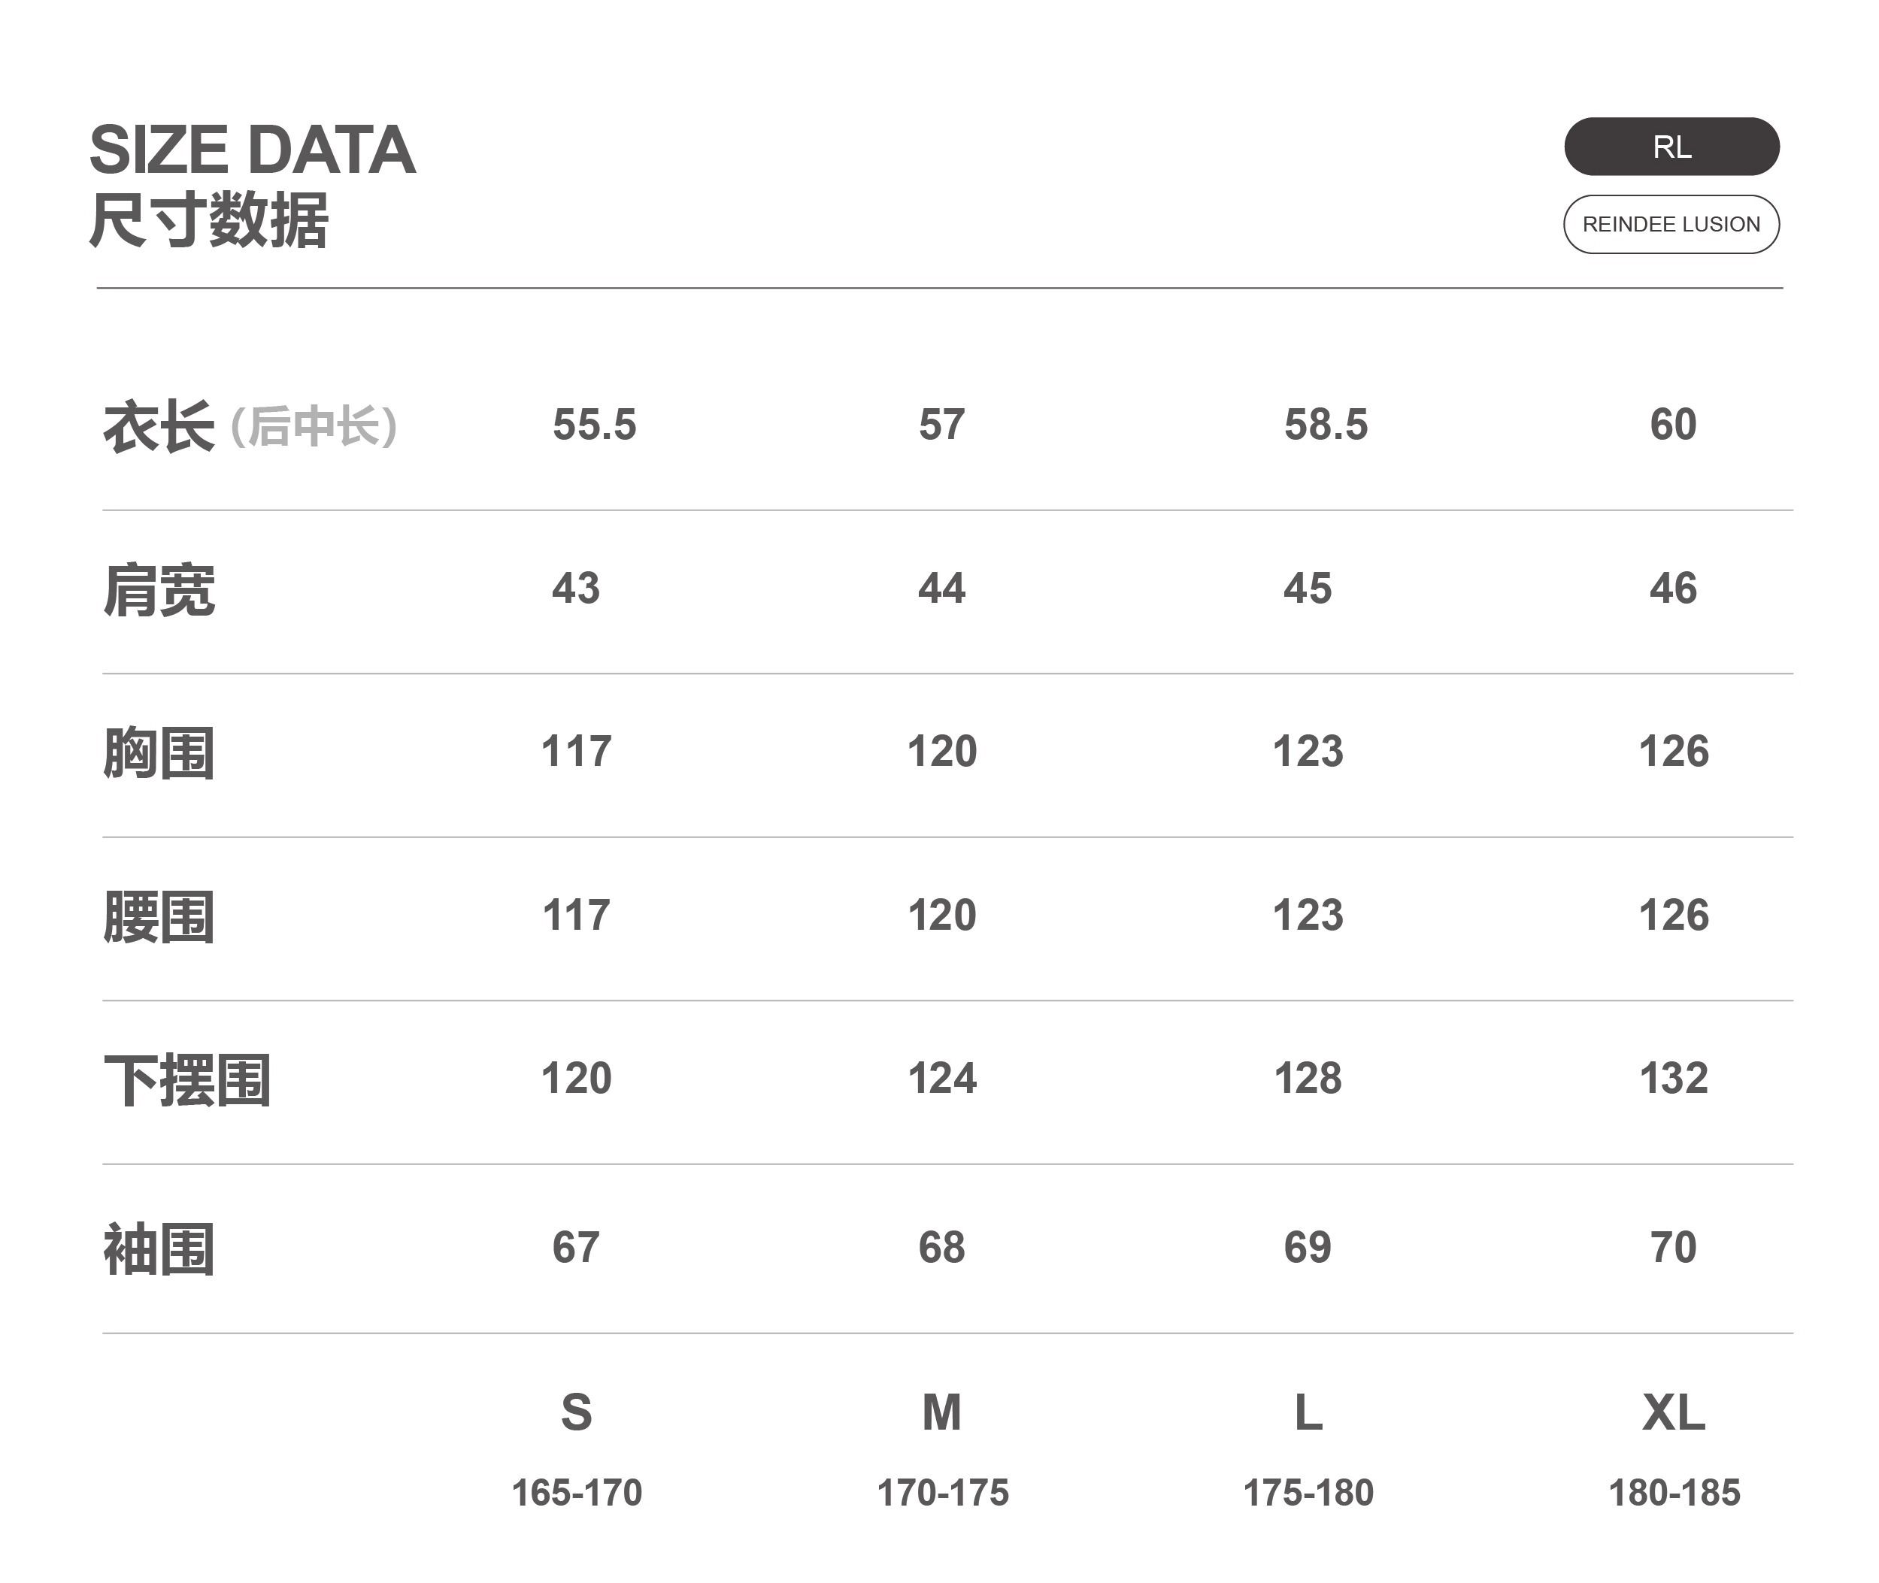Click the 肩宽 row label
Viewport: 1879px width, 1583px height.
pos(159,591)
